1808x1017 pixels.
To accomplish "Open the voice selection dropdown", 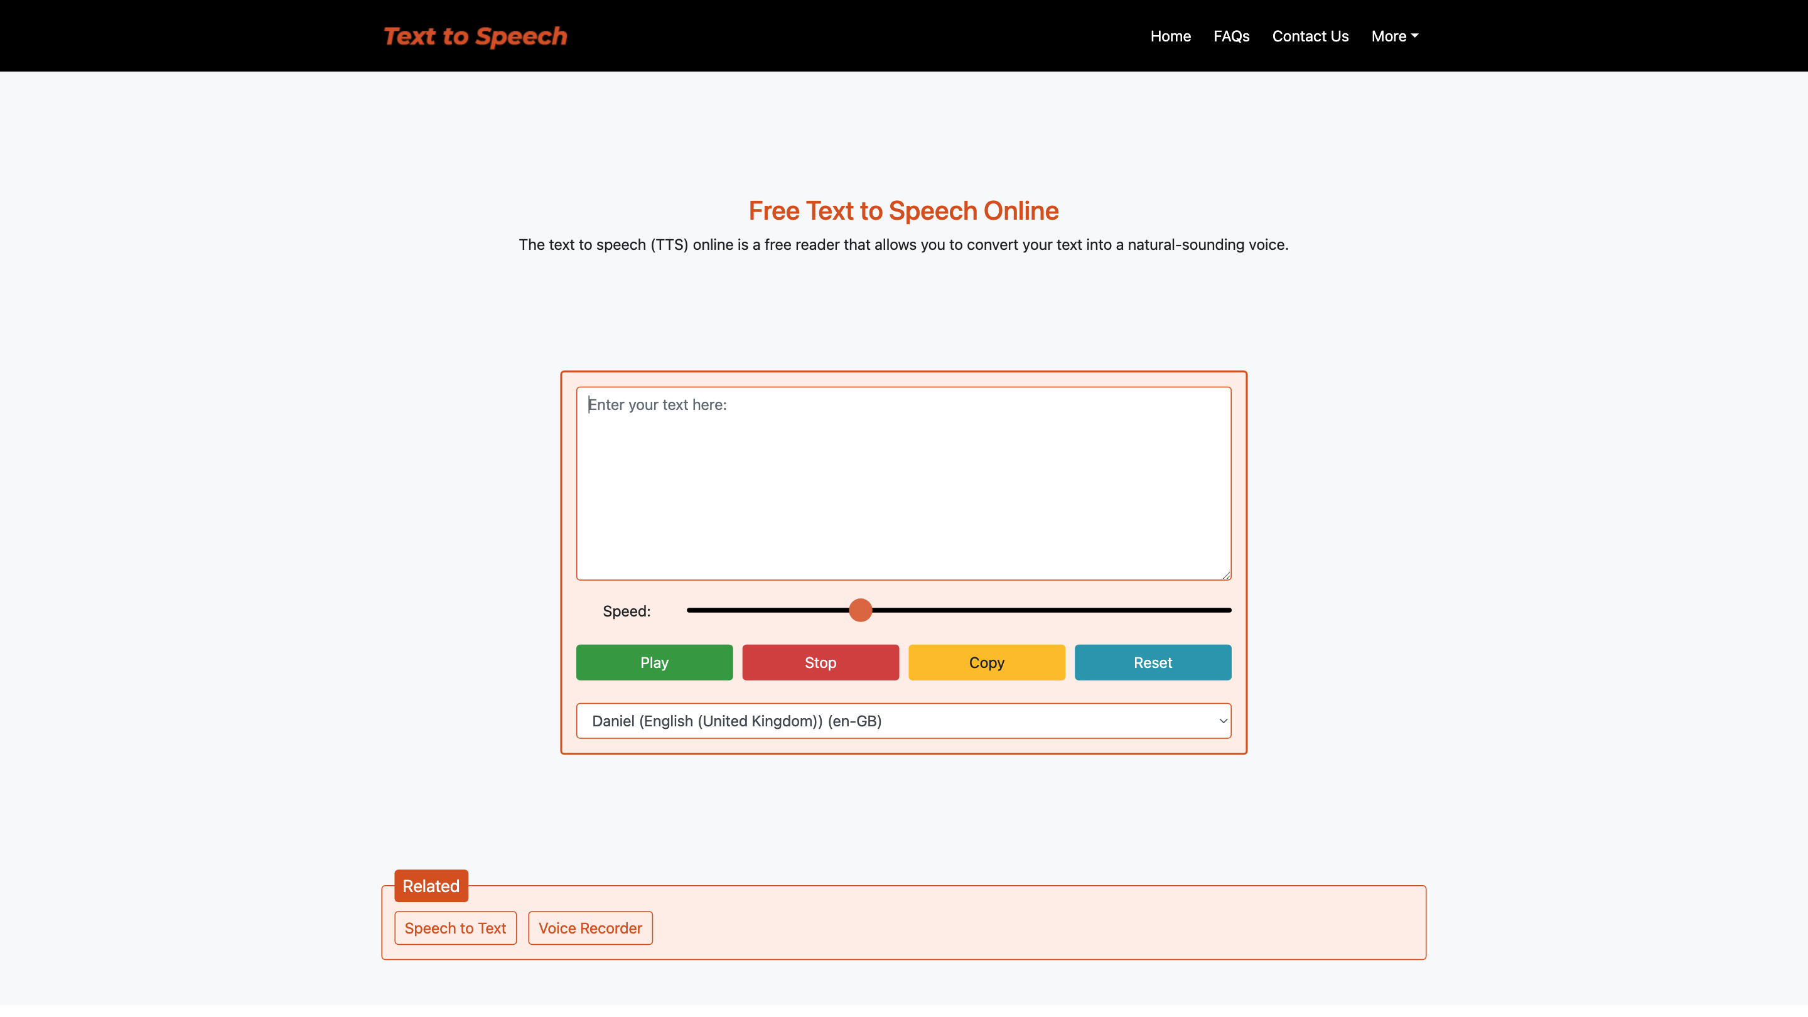I will pos(903,721).
